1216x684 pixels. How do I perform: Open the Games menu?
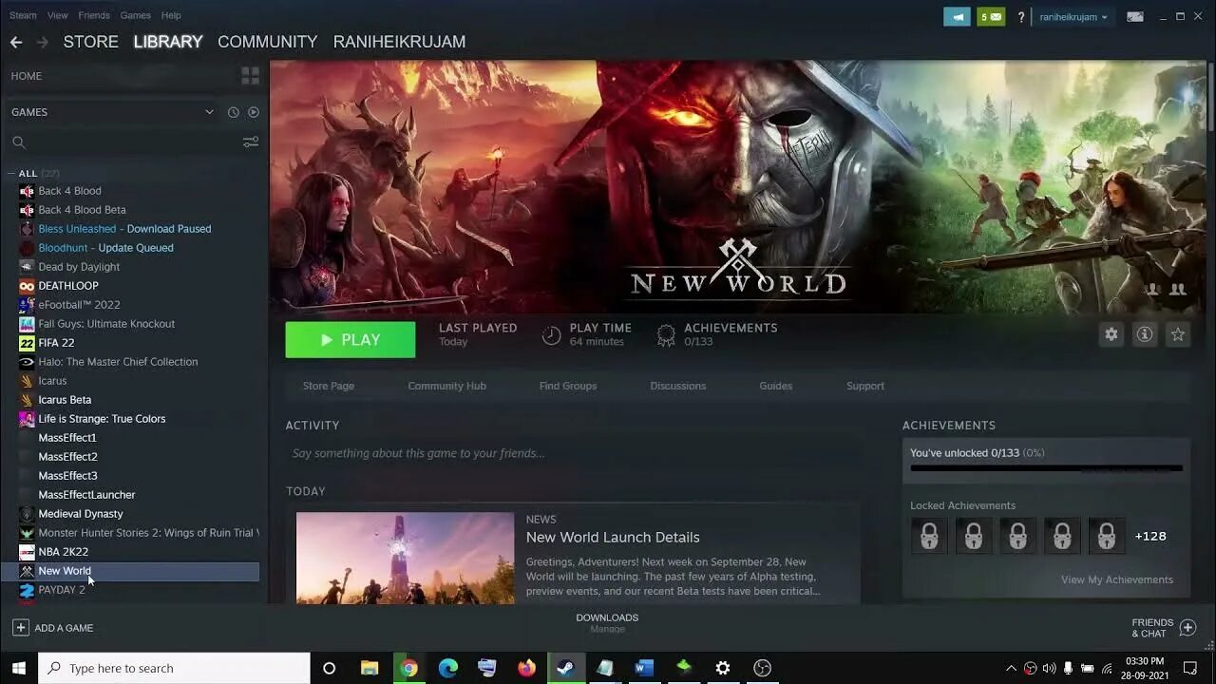tap(135, 15)
